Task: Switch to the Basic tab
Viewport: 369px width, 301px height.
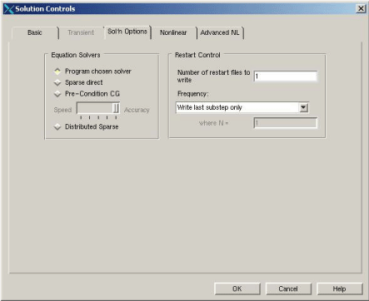Action: pos(35,32)
